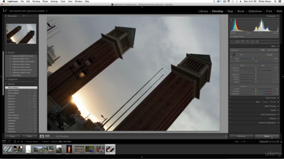284x159 pixels.
Task: Expand Lightroom B&W Filter Presets folder
Action: 10,56
